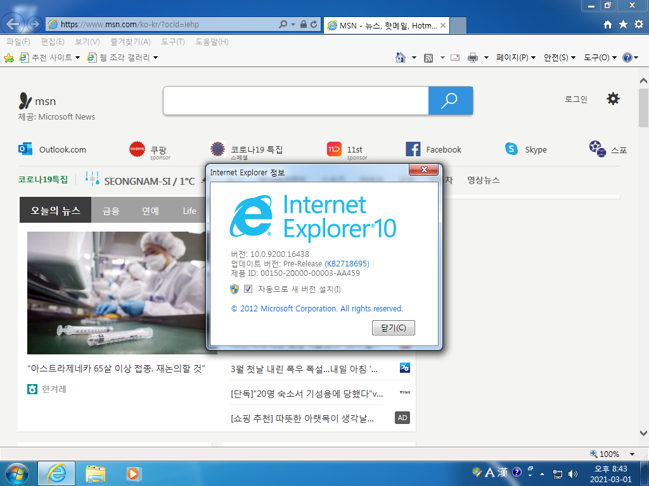Click the 닫기(C) button in dialog
The image size is (649, 486).
tap(393, 328)
